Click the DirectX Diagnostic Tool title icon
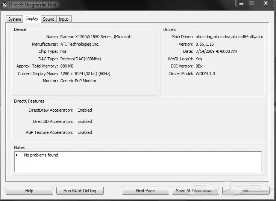The height and width of the screenshot is (201, 276). pyautogui.click(x=4, y=5)
